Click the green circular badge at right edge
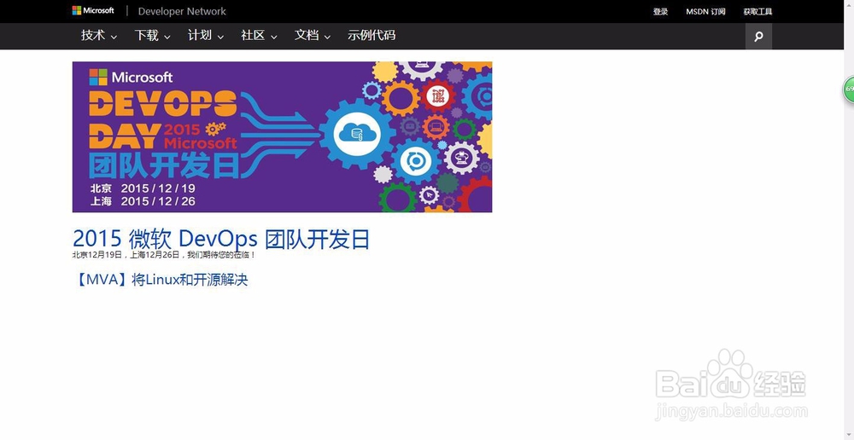The height and width of the screenshot is (440, 854). 849,90
